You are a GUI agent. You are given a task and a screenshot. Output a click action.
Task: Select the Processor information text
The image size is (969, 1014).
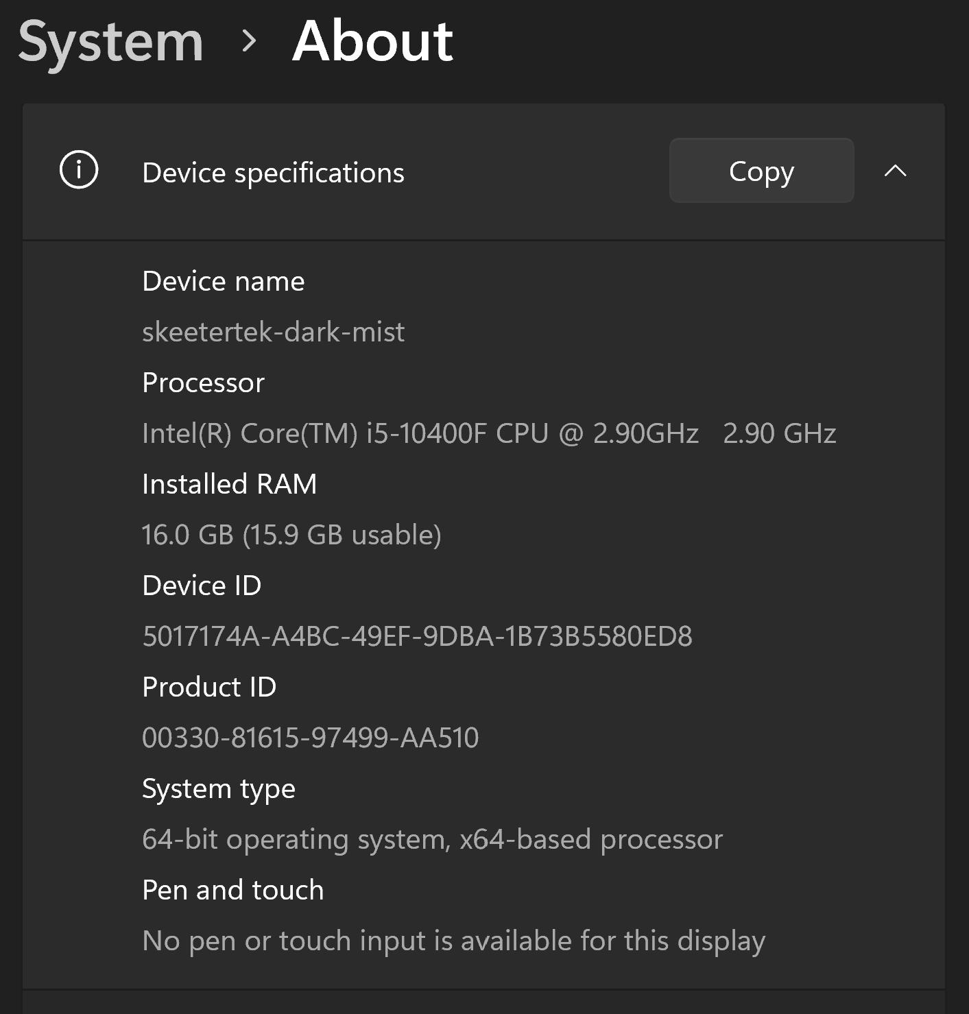click(489, 433)
